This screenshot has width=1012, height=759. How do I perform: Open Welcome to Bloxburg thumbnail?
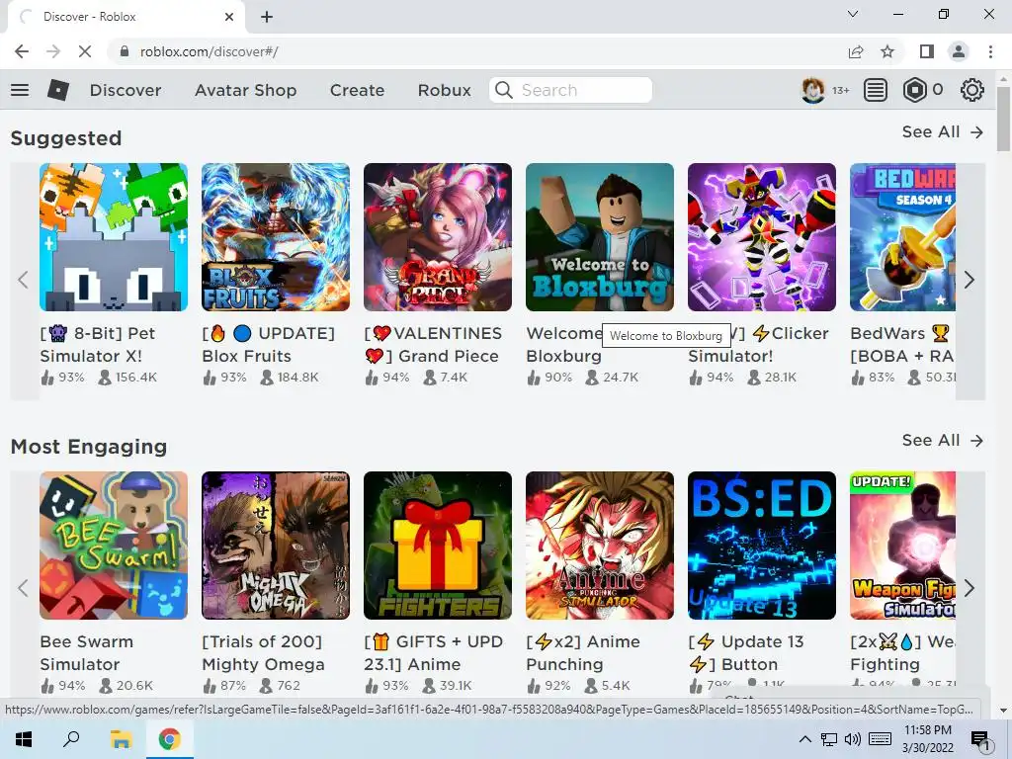coord(600,237)
